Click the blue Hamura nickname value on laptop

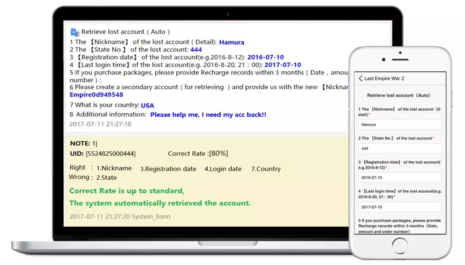tap(232, 42)
